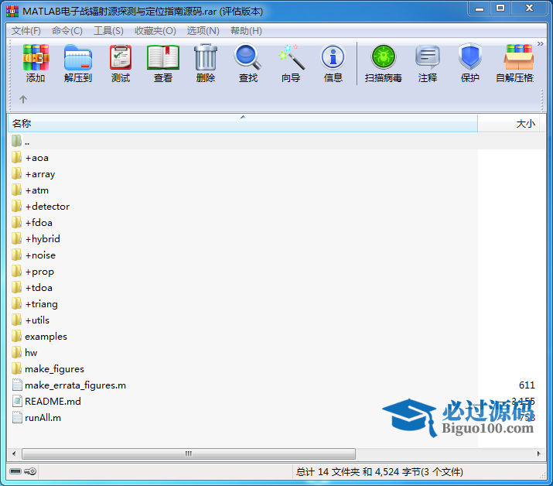Close the WinRAR window
This screenshot has height=486, width=553.
[529, 9]
